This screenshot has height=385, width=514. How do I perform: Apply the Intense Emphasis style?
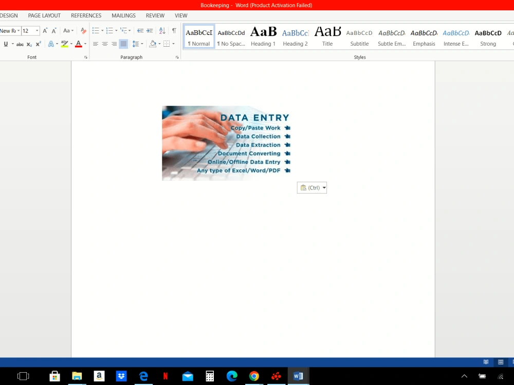(x=456, y=36)
